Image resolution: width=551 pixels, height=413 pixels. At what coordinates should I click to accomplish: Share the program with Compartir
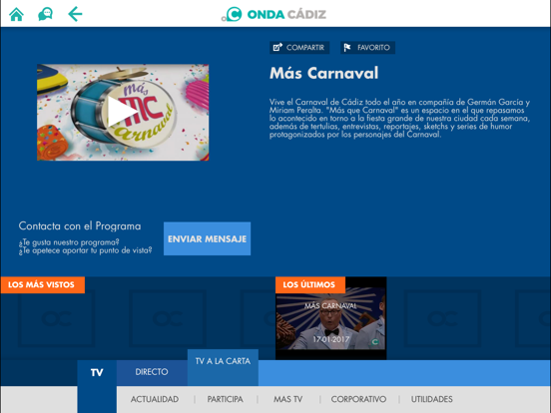point(299,48)
